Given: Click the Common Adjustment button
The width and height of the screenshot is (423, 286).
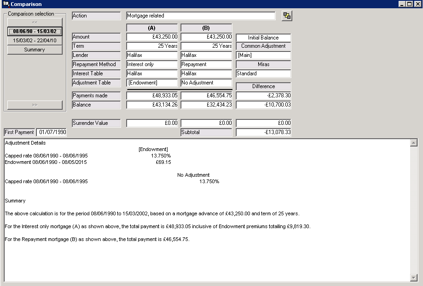Looking at the screenshot, I should (263, 46).
